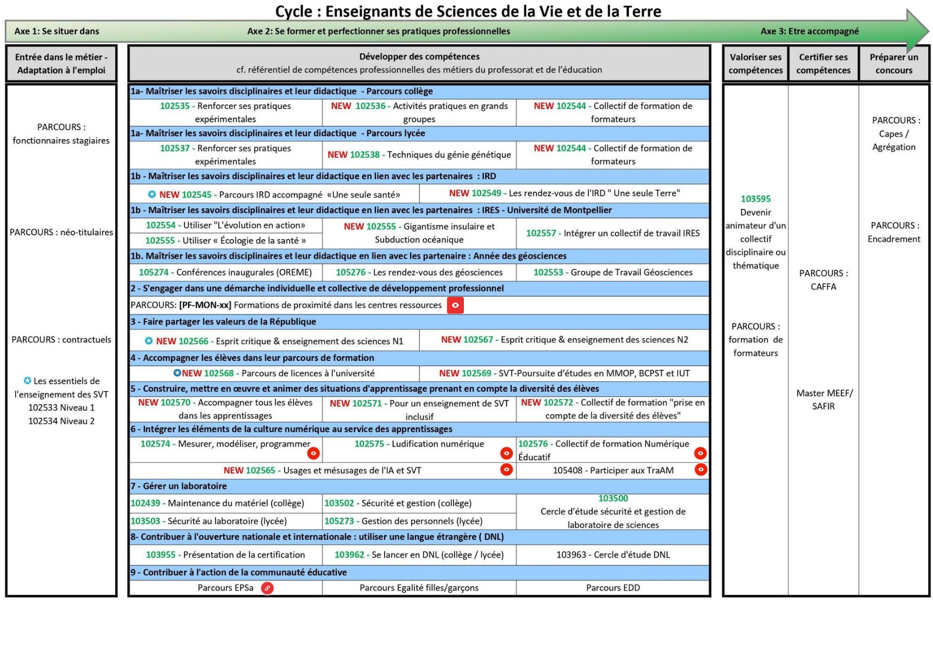Click eye icon next to Participer aux TraAM

(701, 470)
